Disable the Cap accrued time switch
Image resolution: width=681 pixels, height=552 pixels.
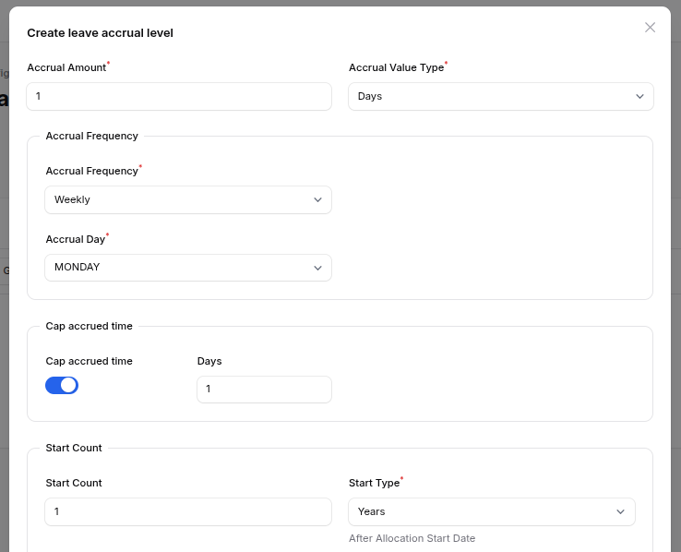click(x=62, y=386)
